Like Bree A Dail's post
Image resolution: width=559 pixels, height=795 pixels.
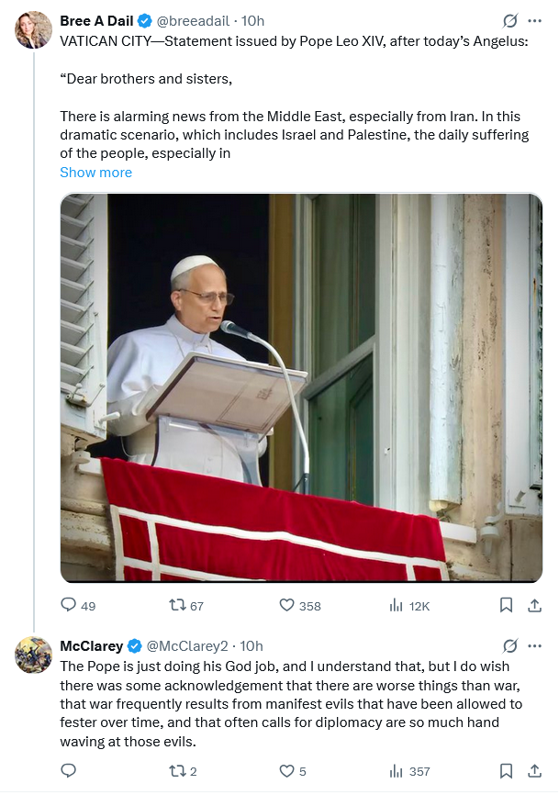[x=286, y=605]
